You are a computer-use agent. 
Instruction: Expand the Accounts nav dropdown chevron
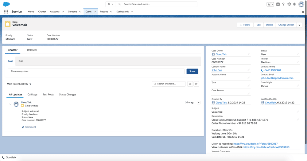(63, 12)
